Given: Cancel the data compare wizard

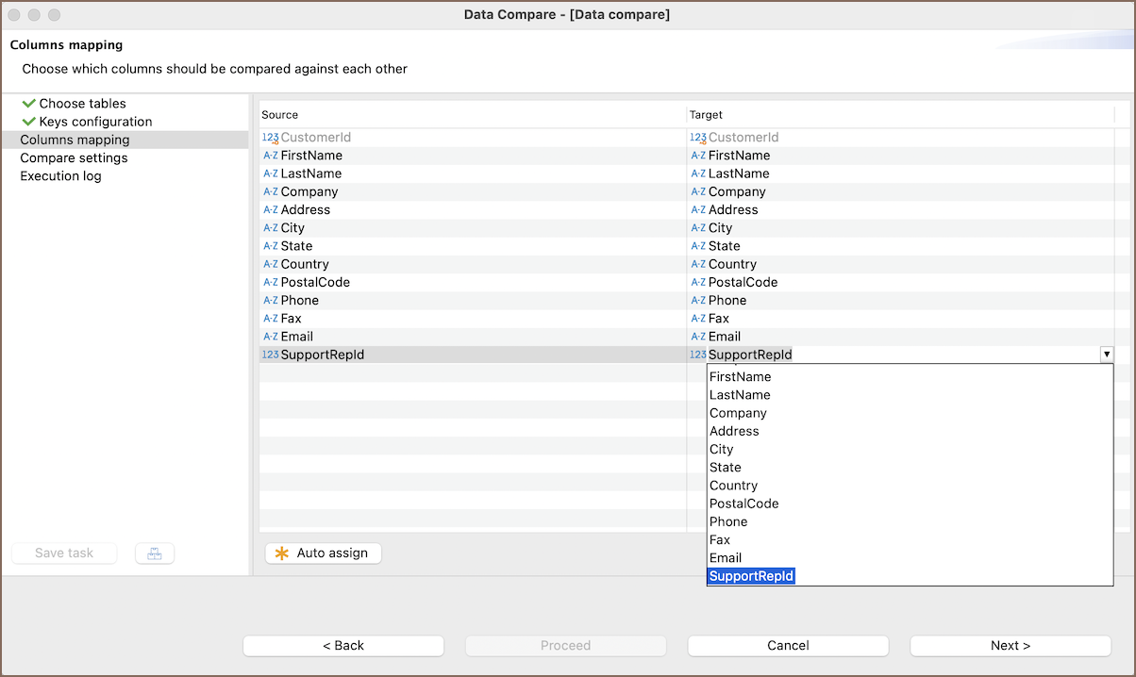Looking at the screenshot, I should [788, 646].
